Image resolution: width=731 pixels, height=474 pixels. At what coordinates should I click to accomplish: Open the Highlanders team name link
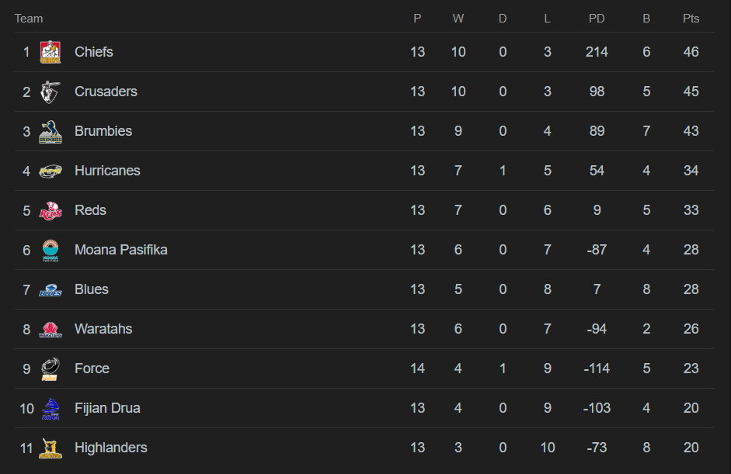pos(110,448)
